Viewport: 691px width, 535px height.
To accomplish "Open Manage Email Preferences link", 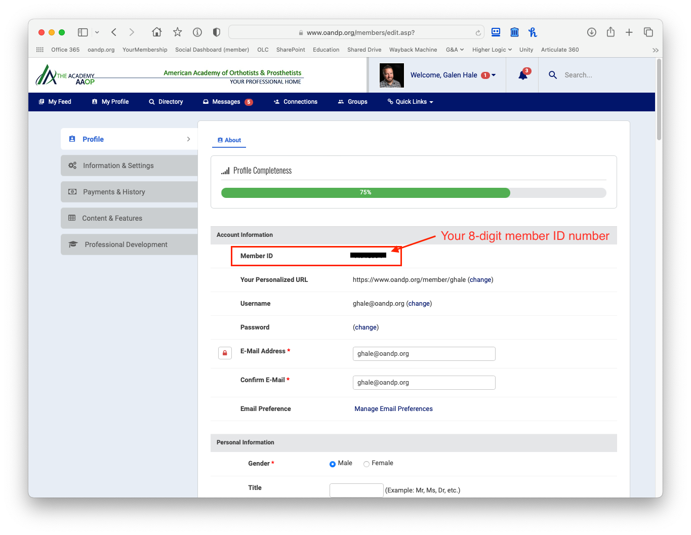I will tap(393, 409).
